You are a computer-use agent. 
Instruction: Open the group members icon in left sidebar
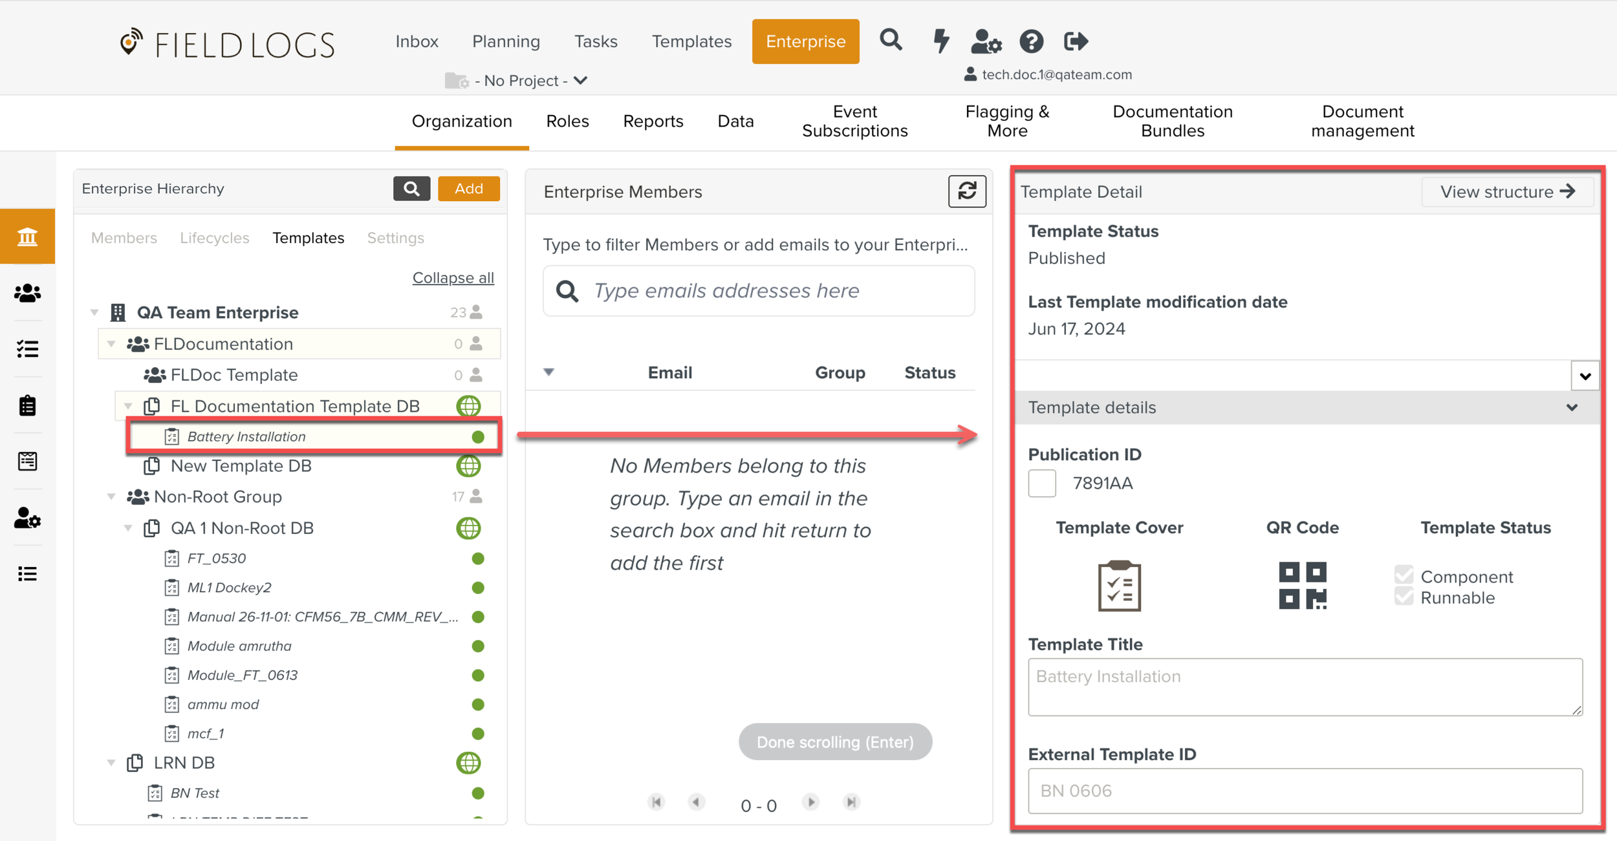(x=27, y=293)
